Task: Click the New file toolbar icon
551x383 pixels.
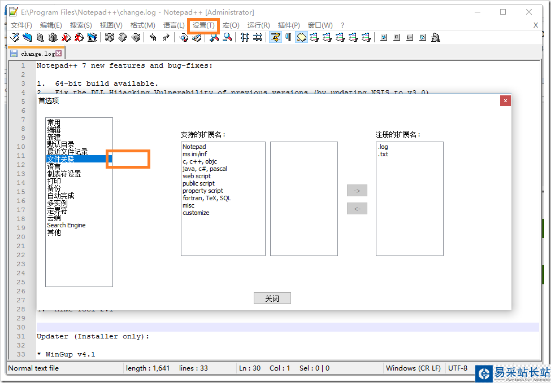Action: pos(14,37)
